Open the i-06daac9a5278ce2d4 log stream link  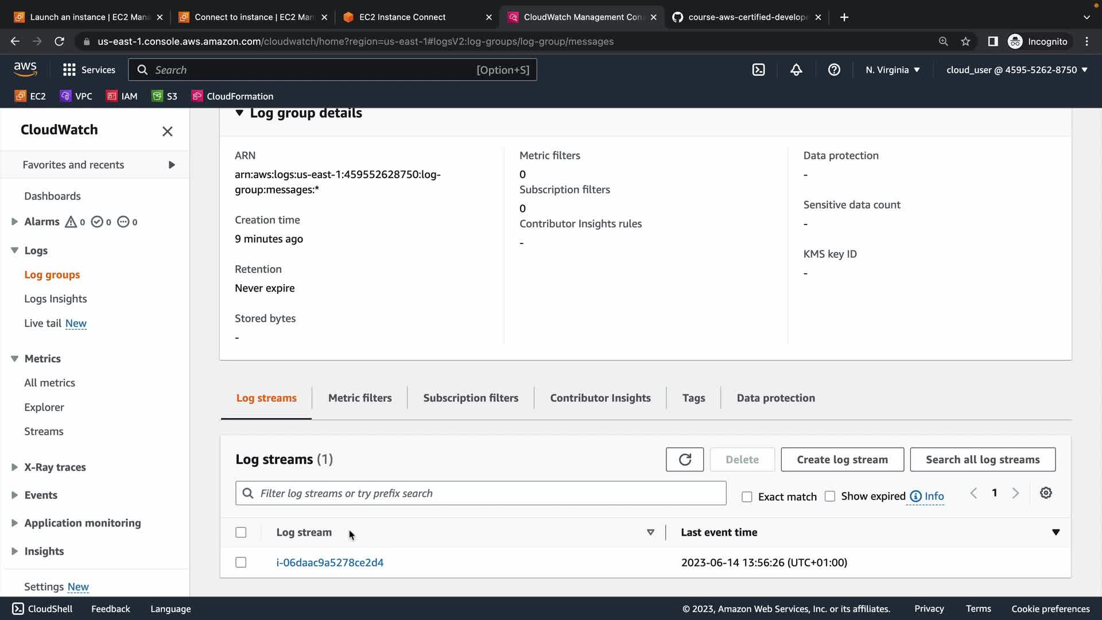[330, 563]
